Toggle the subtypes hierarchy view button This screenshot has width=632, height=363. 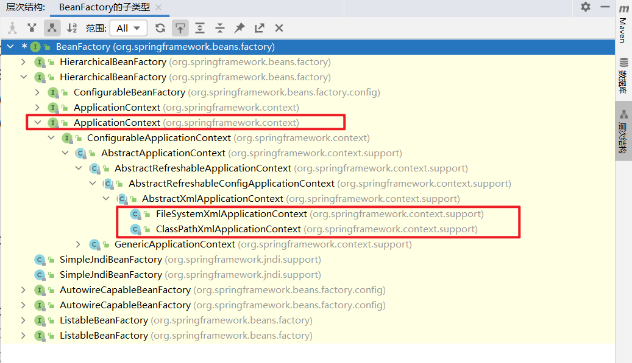(x=52, y=28)
